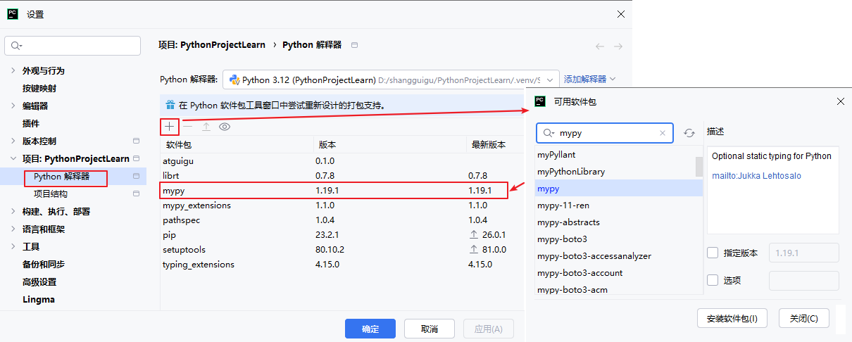Select the librt package row
This screenshot has width=852, height=342.
pos(342,175)
